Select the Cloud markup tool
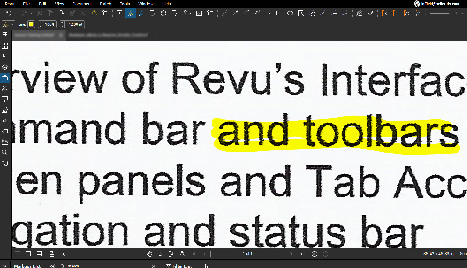The image size is (467, 268). [163, 13]
